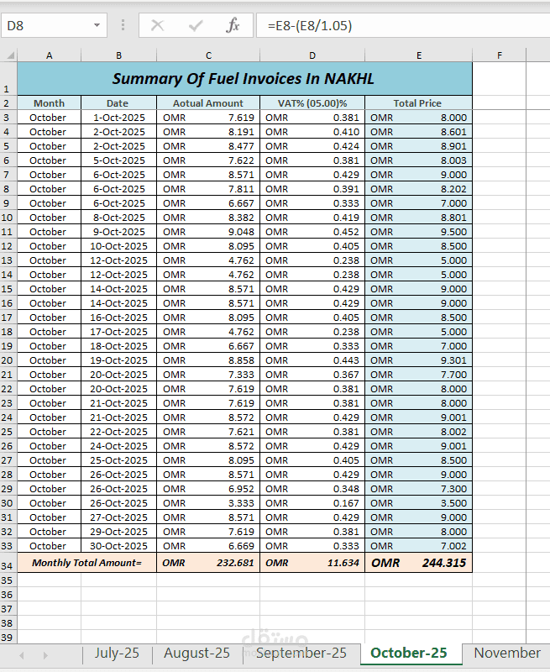Click the Insert Function fx icon
Viewport: 550px width, 672px height.
tap(233, 25)
